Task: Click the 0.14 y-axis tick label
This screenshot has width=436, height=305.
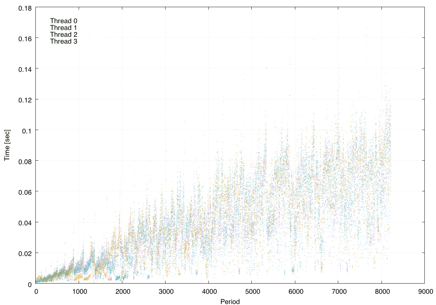Action: (25, 69)
